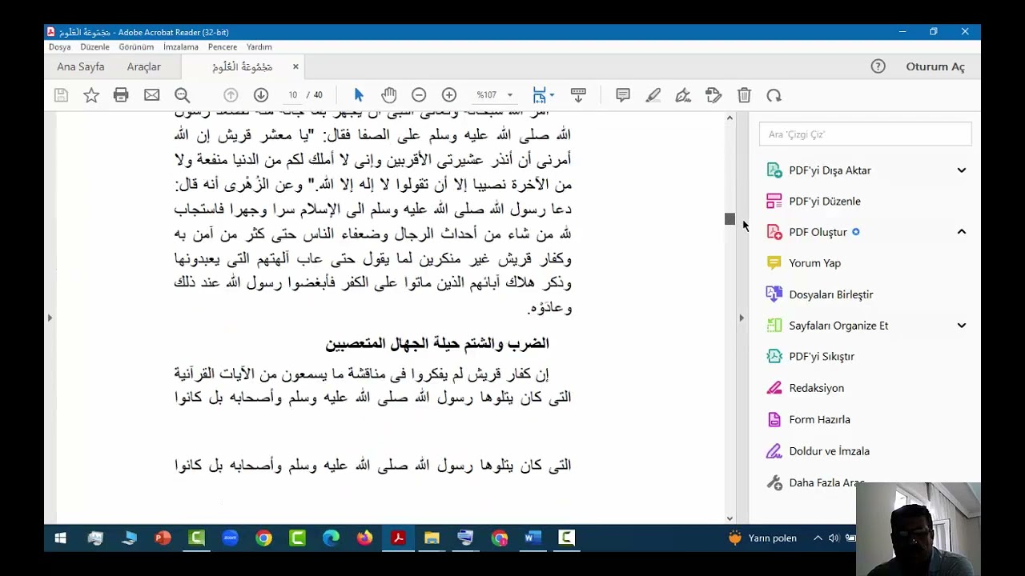Open the Help question mark icon
Image resolution: width=1025 pixels, height=576 pixels.
pyautogui.click(x=878, y=66)
